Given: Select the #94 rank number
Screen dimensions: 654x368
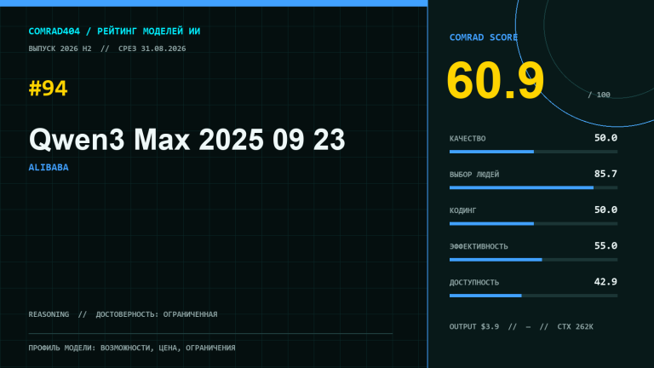Looking at the screenshot, I should tap(48, 89).
